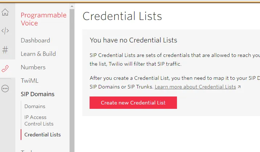Open the Dashboard menu item
The image size is (260, 152).
[35, 40]
